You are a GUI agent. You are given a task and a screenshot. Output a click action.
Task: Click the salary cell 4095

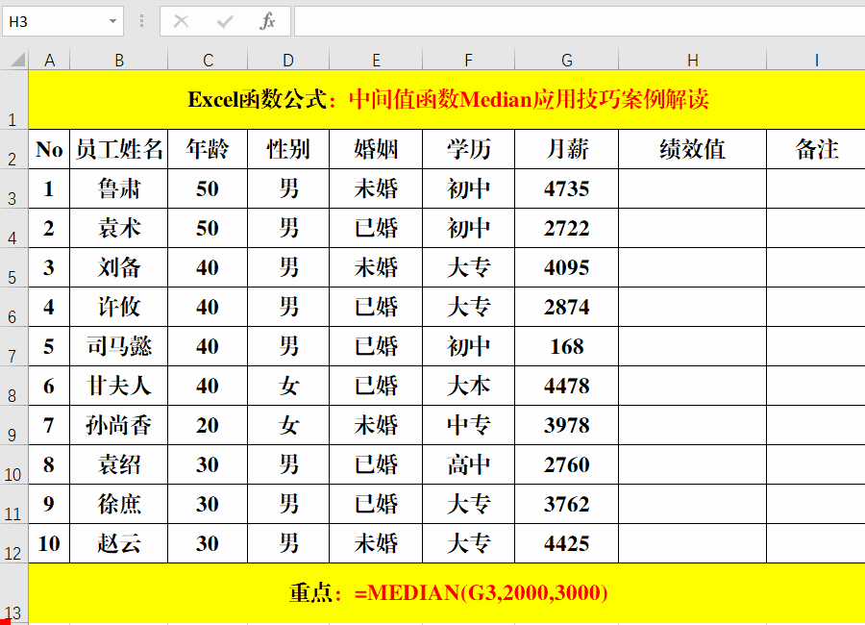[566, 267]
